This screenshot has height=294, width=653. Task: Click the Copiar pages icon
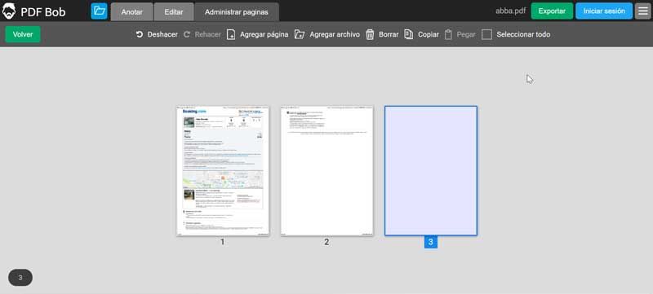point(409,34)
